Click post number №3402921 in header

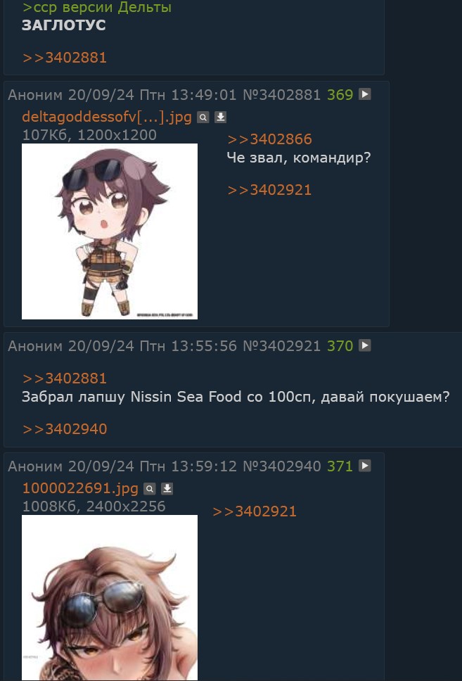(x=281, y=346)
